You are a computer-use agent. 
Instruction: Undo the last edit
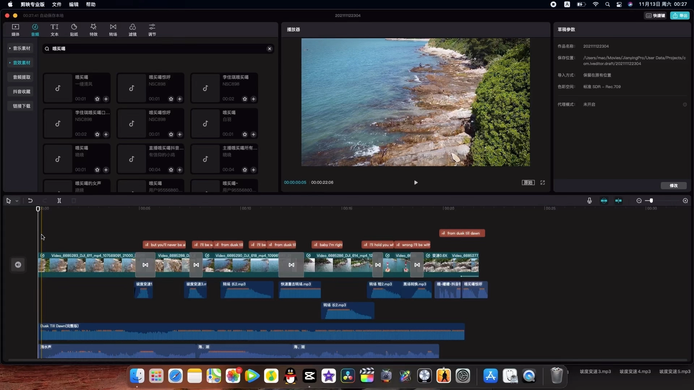(30, 201)
